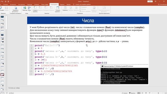
Task: Click the Нотатки до слайда notes field
Action: 14,88
